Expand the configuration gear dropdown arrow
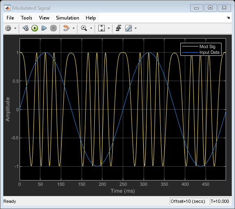 pyautogui.click(x=15, y=28)
